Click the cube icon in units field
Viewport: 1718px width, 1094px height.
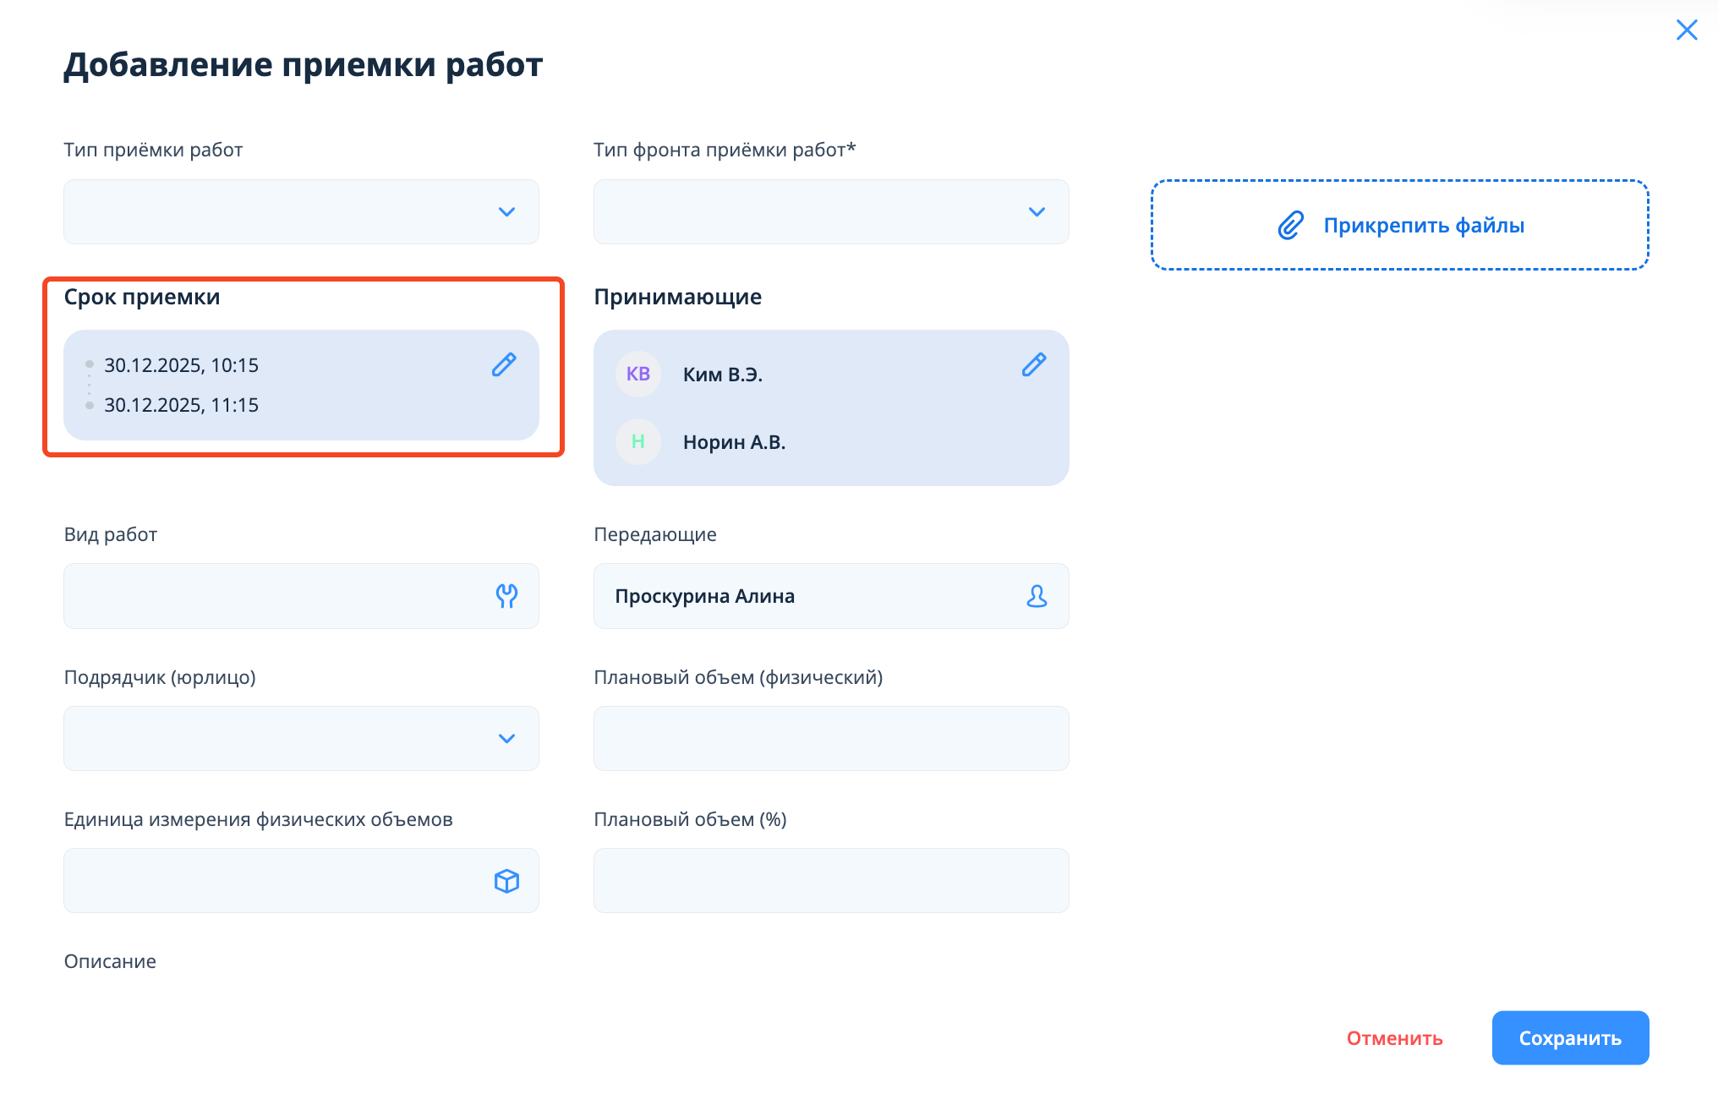pyautogui.click(x=506, y=881)
